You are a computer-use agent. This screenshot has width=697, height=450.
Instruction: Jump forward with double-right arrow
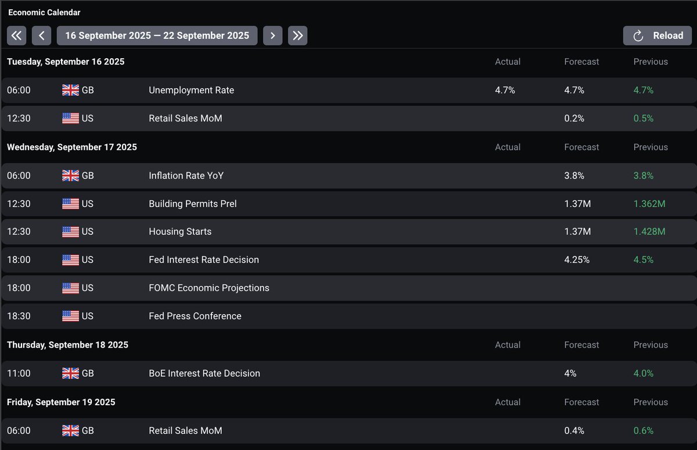[297, 35]
